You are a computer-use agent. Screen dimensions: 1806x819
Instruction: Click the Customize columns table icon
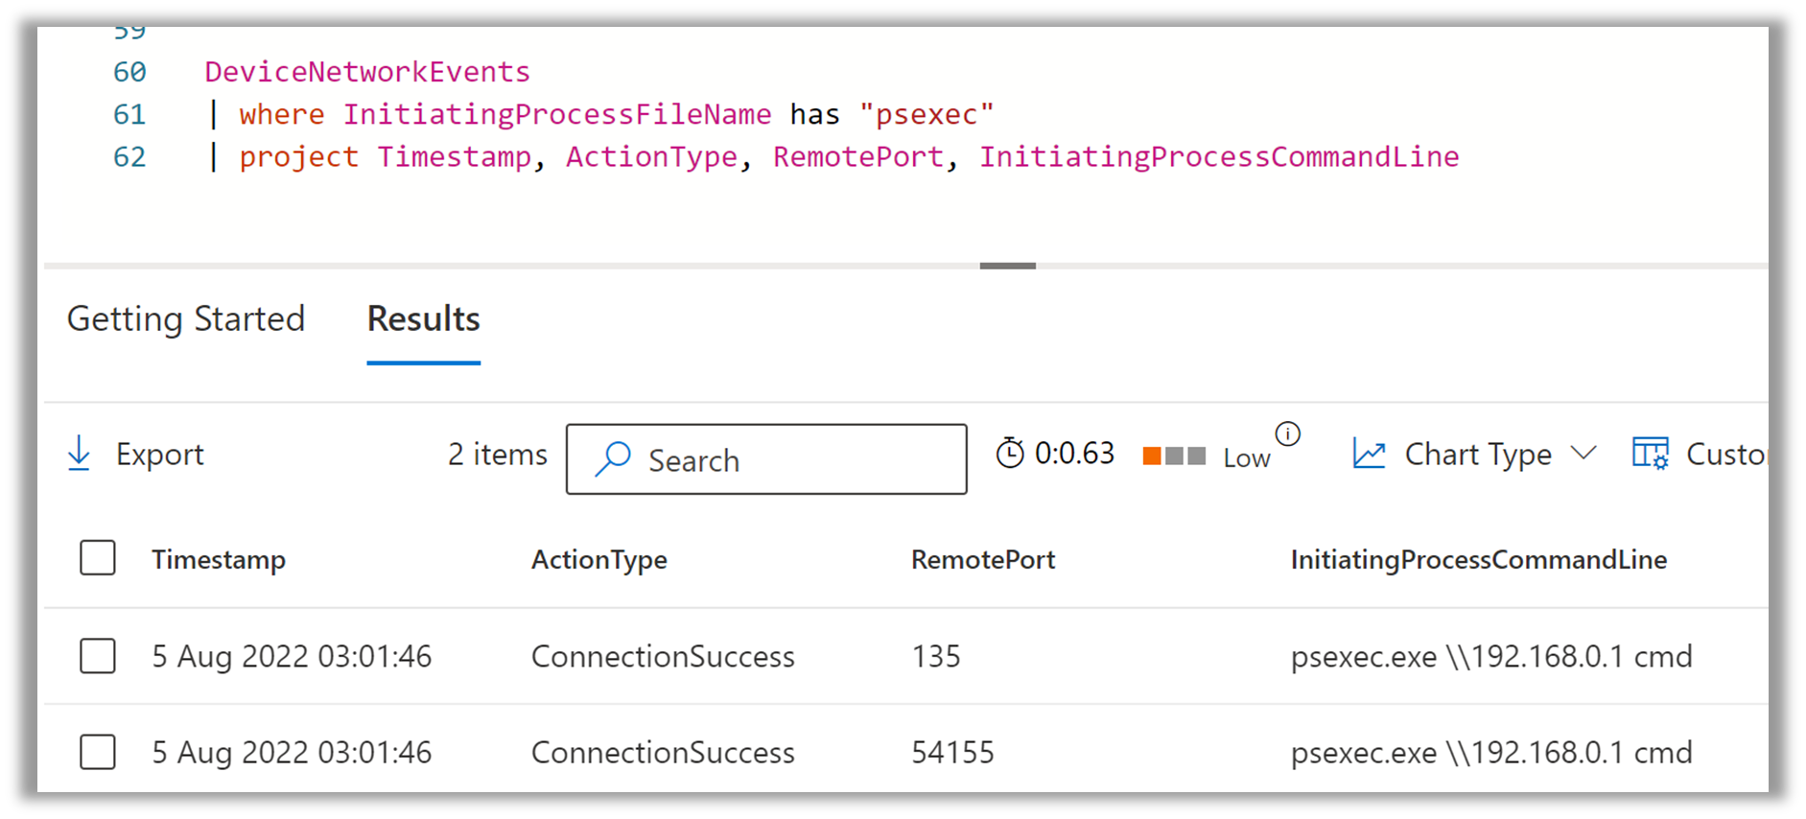1650,454
